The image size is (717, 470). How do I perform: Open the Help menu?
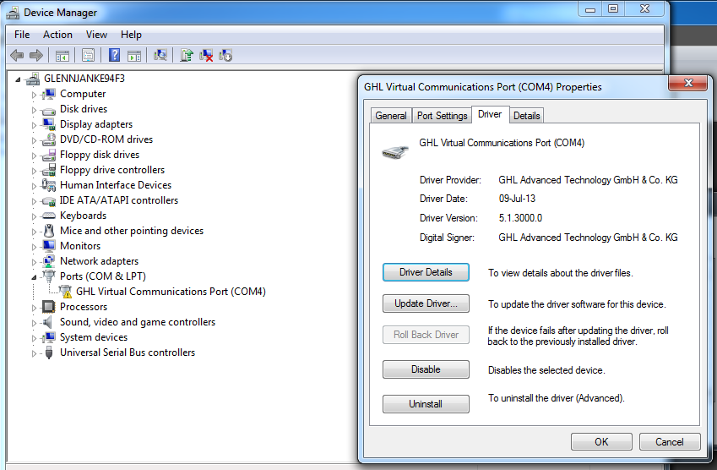point(131,35)
